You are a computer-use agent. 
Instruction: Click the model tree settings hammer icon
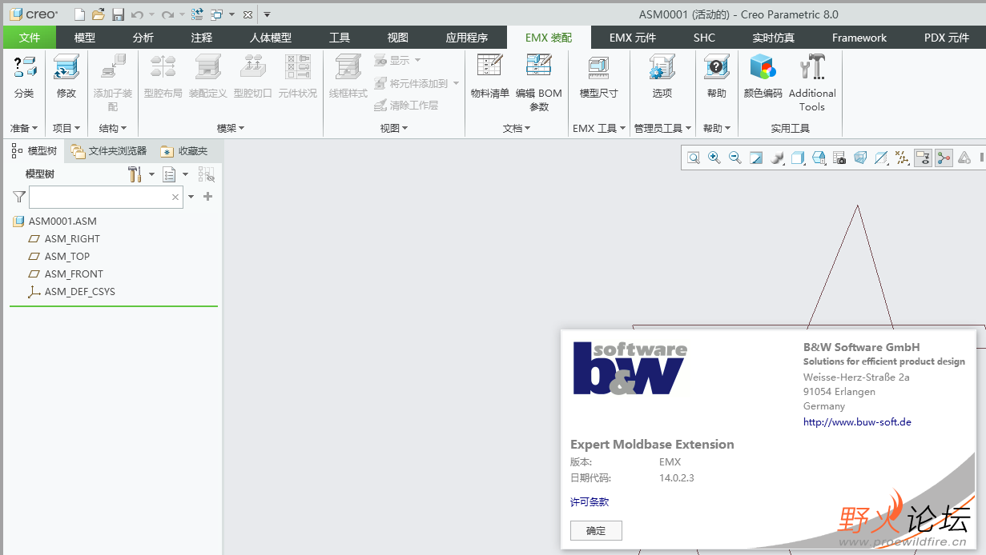click(135, 174)
